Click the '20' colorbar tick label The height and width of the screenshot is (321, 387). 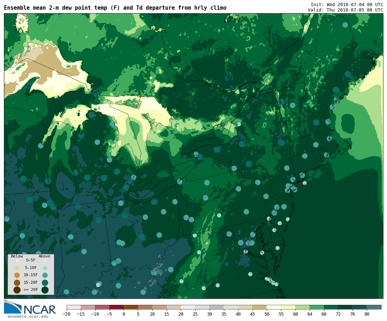181,314
